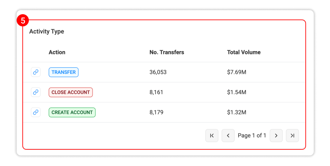This screenshot has width=330, height=166.
Task: Select the TRANSFER action badge
Action: tap(64, 72)
